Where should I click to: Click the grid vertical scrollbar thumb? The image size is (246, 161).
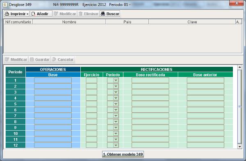[240, 107]
